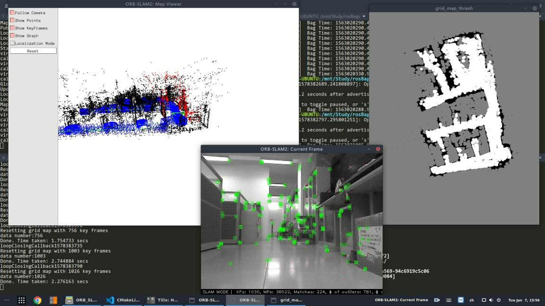Open the power menu tray icon
545x306 pixels.
(499, 300)
